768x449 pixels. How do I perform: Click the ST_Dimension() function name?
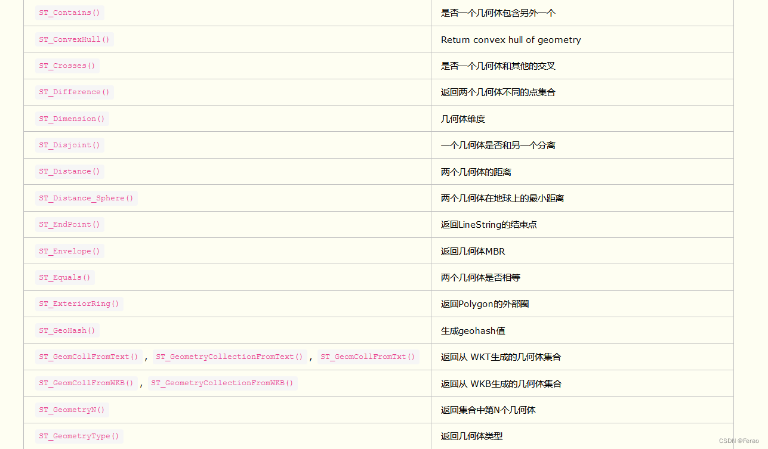click(72, 119)
